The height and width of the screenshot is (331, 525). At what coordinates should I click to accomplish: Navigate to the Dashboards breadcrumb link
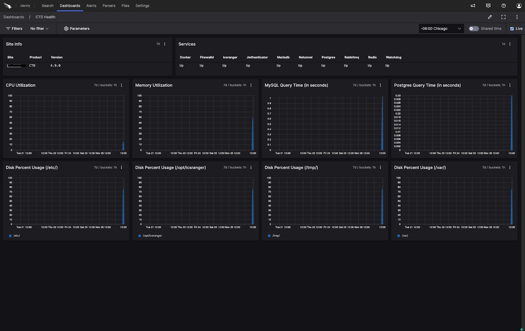tap(14, 17)
